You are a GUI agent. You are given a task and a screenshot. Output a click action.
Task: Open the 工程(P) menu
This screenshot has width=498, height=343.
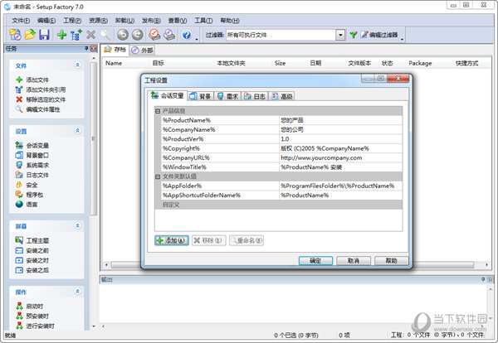pos(72,21)
